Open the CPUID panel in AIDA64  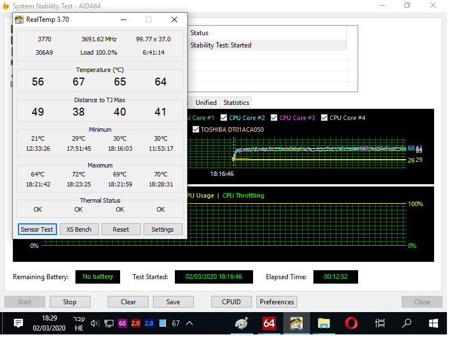click(x=231, y=302)
